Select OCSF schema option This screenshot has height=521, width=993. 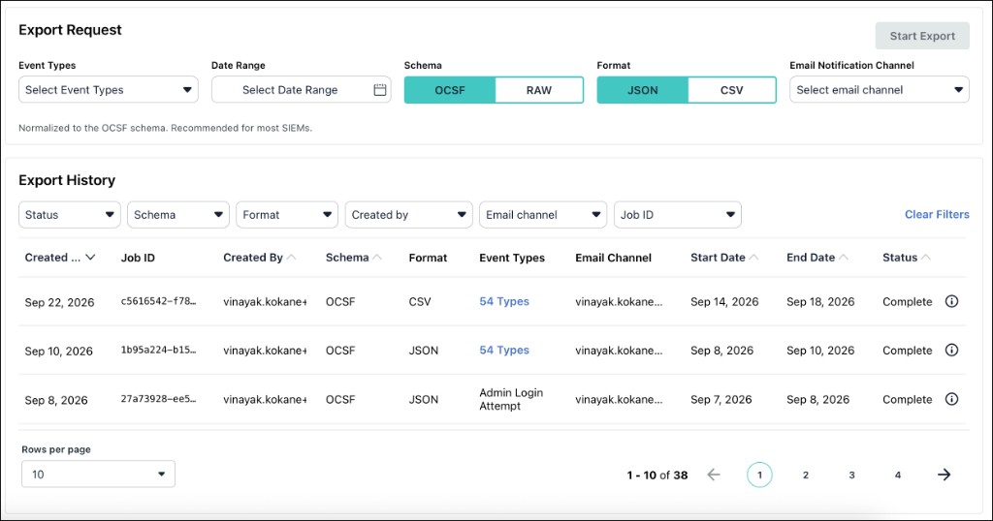450,90
